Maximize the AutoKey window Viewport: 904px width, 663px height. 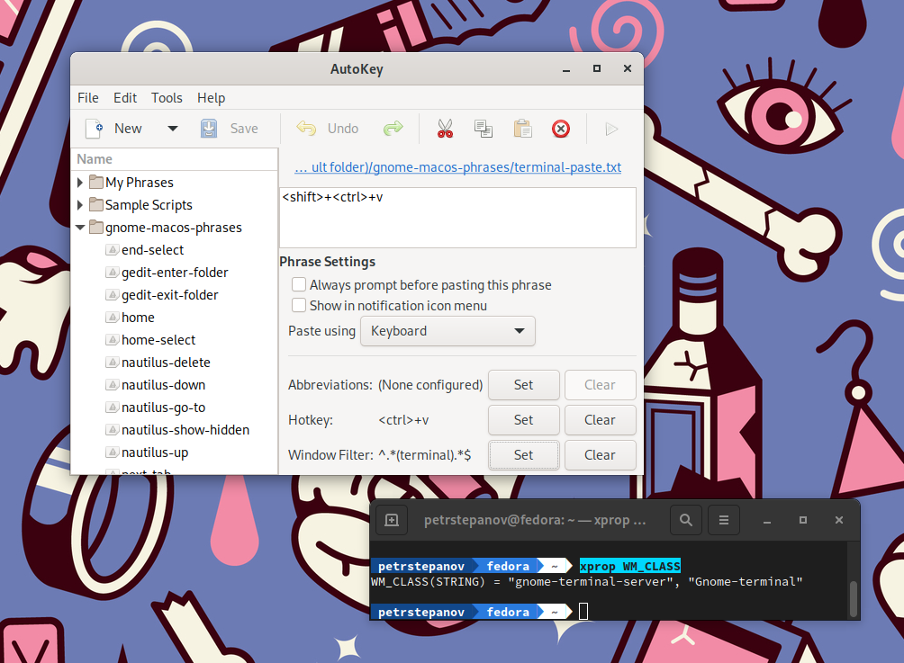point(597,68)
